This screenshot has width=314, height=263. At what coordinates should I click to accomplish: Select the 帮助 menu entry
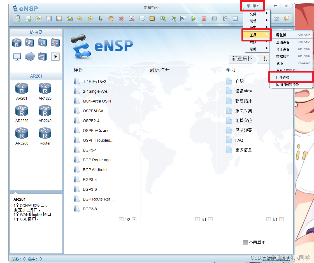pyautogui.click(x=253, y=48)
